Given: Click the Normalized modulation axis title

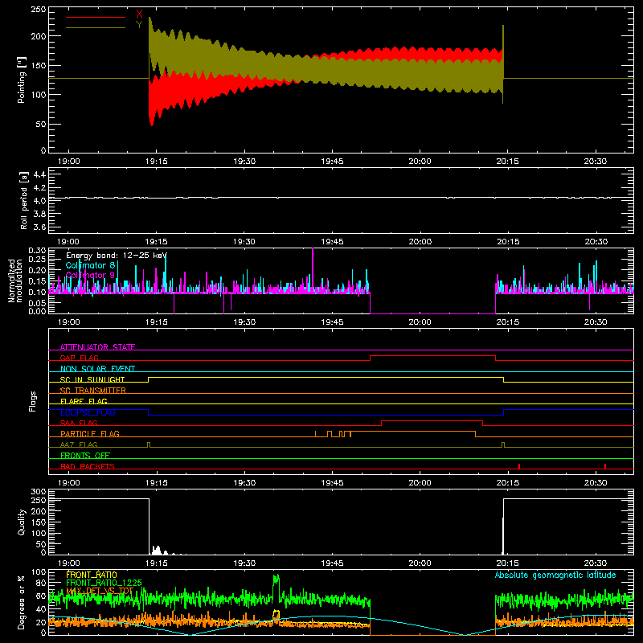Looking at the screenshot, I should click(15, 281).
